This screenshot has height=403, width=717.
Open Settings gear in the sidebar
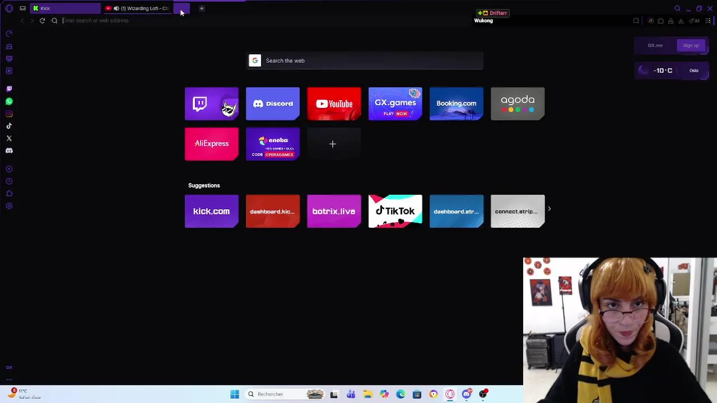(x=9, y=206)
